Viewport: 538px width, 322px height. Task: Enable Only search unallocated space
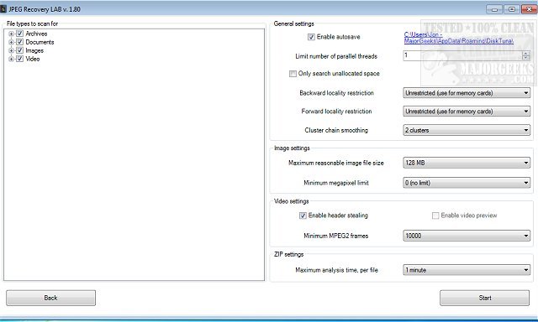coord(293,74)
